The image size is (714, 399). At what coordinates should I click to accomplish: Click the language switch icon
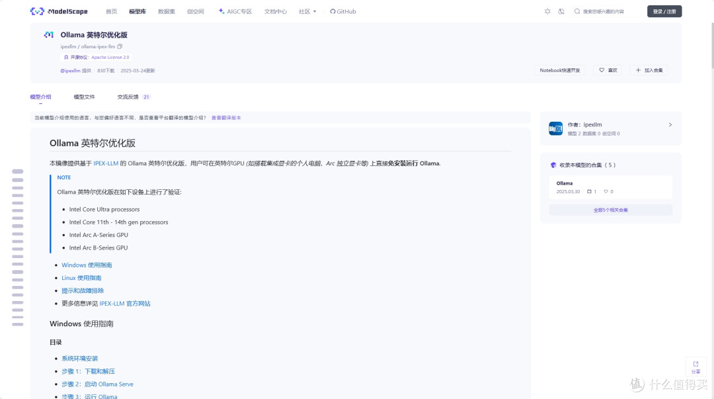point(561,11)
